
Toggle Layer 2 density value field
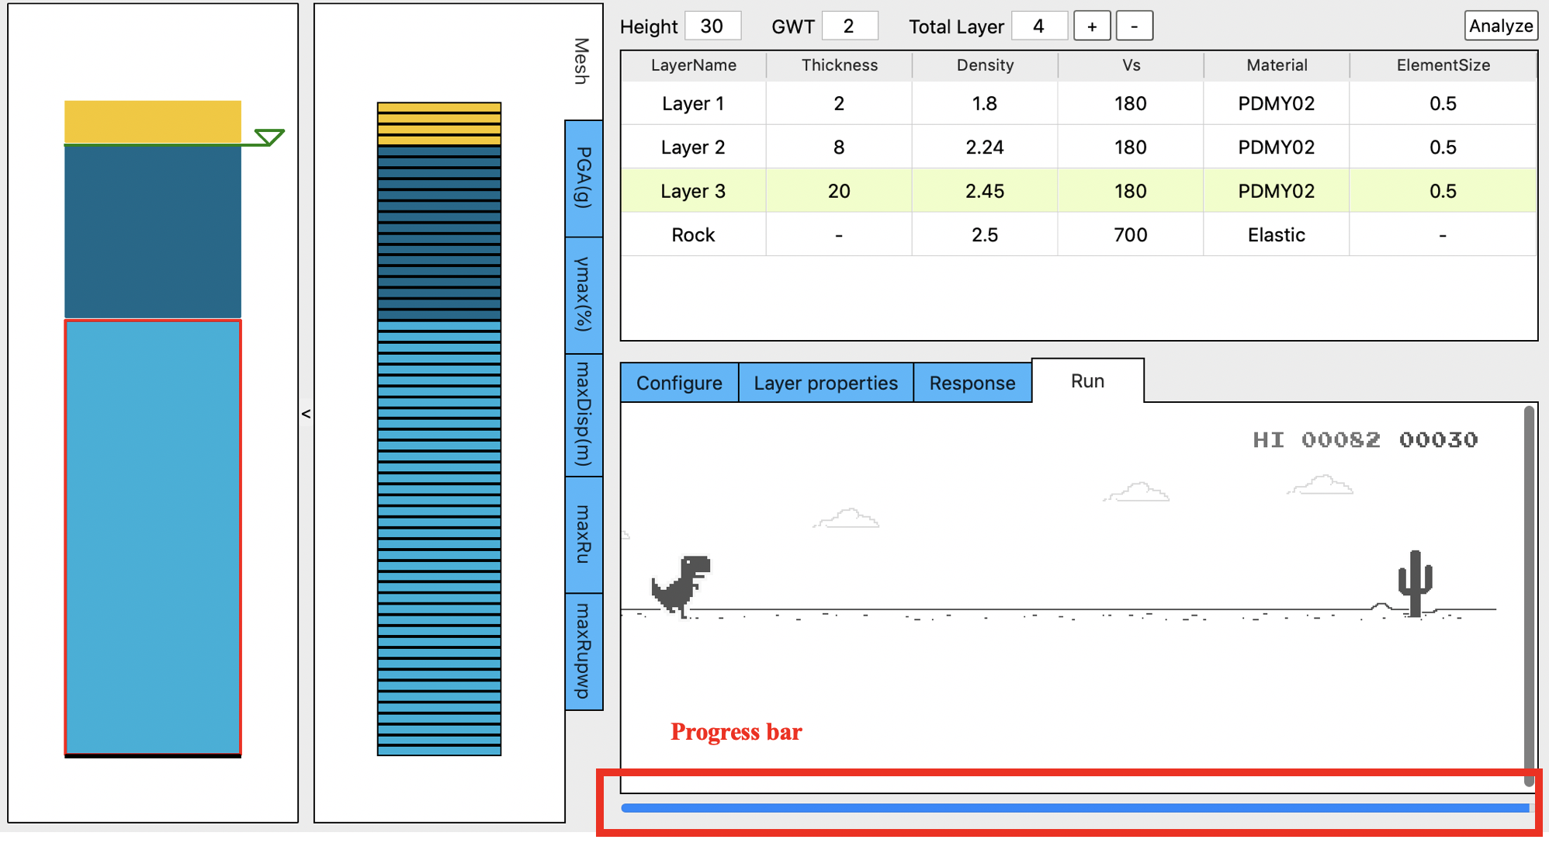(983, 147)
